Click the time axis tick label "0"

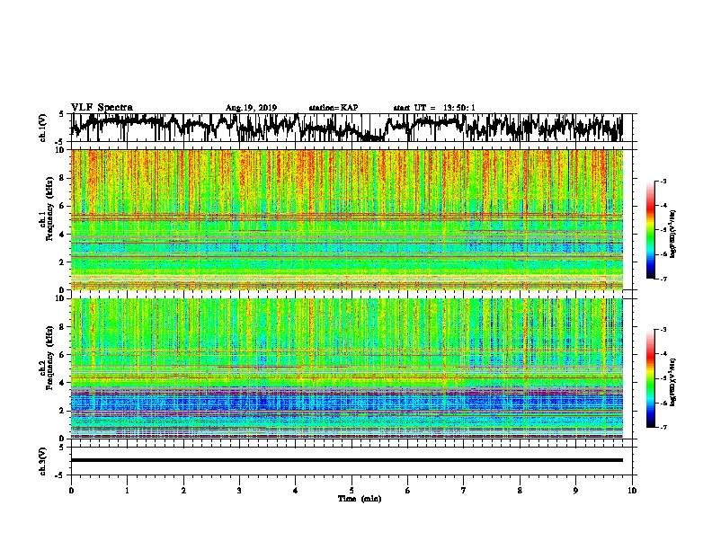pyautogui.click(x=71, y=491)
